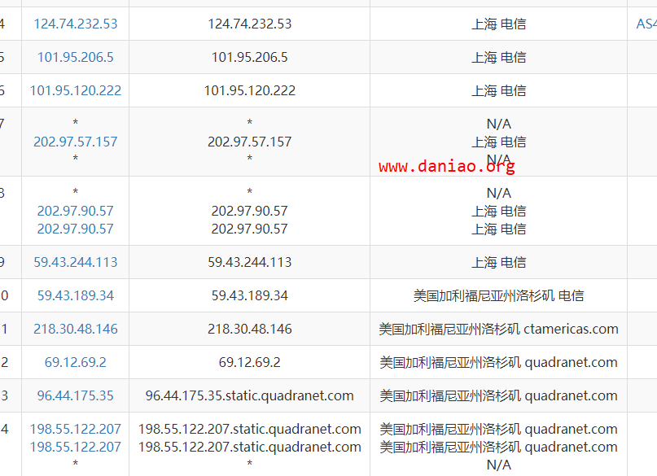
Task: Select the black hostname text 101.95.206.5
Action: pos(250,57)
